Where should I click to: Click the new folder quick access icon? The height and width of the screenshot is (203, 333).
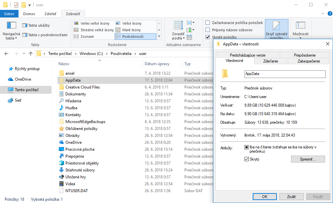23,5
